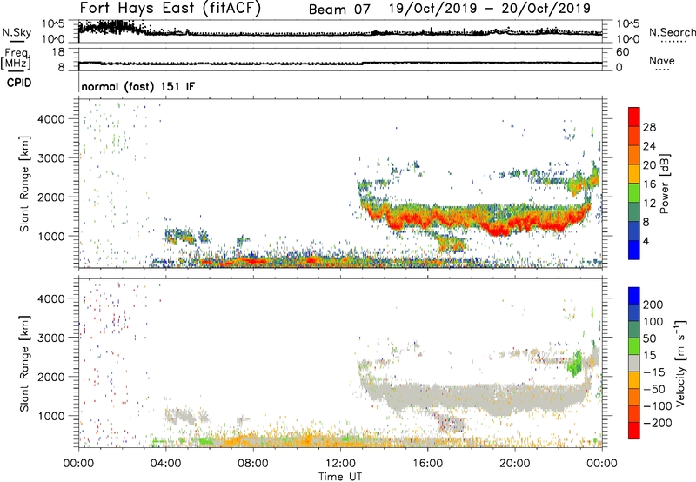Click the '20:00' time axis label

(515, 464)
